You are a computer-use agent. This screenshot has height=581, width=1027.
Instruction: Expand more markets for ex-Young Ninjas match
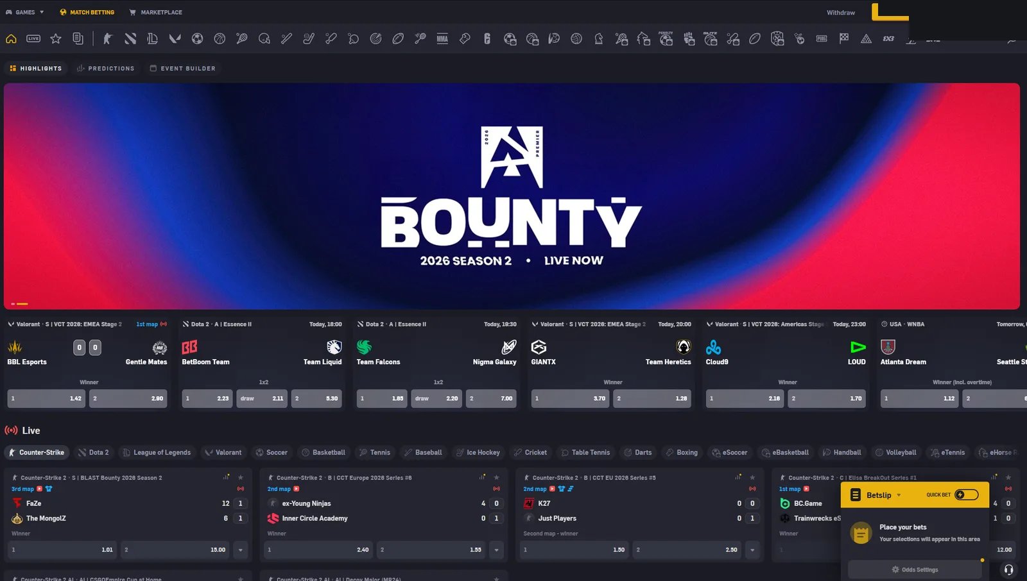click(x=496, y=550)
